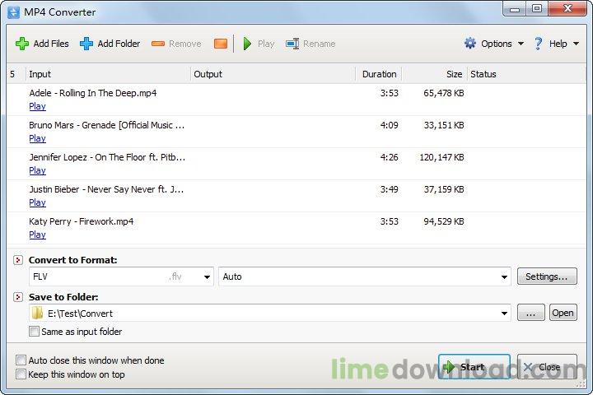Click the Add Files green plus icon
The image size is (593, 395).
point(22,44)
